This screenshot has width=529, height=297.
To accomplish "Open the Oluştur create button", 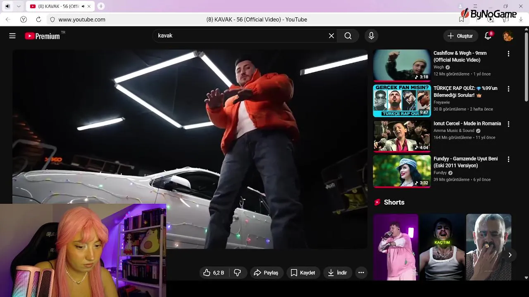I will (x=460, y=36).
